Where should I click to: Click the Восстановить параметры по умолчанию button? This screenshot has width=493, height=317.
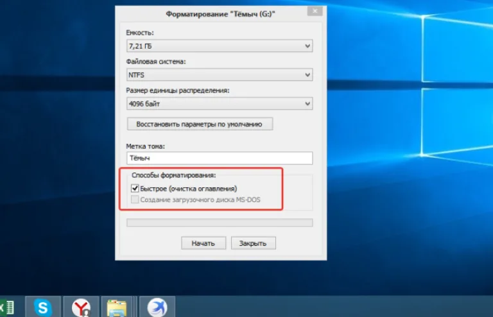[200, 124]
